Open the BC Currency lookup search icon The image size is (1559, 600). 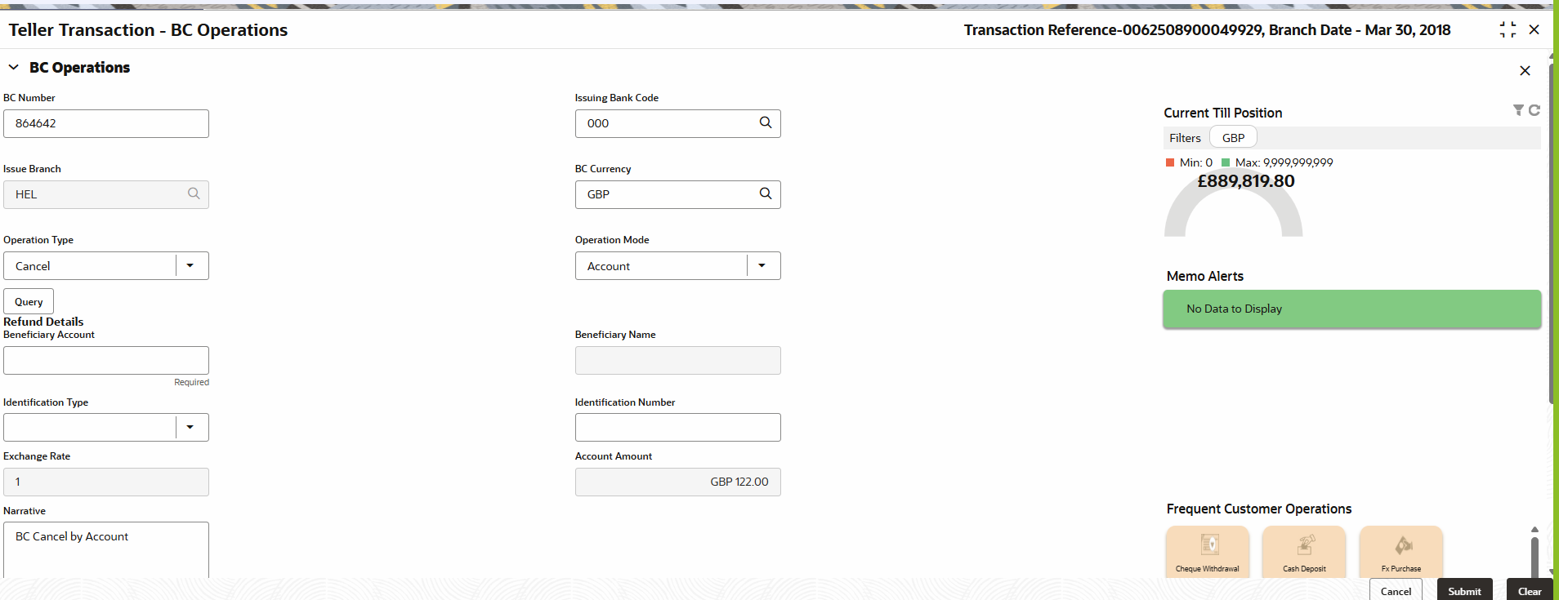click(766, 193)
